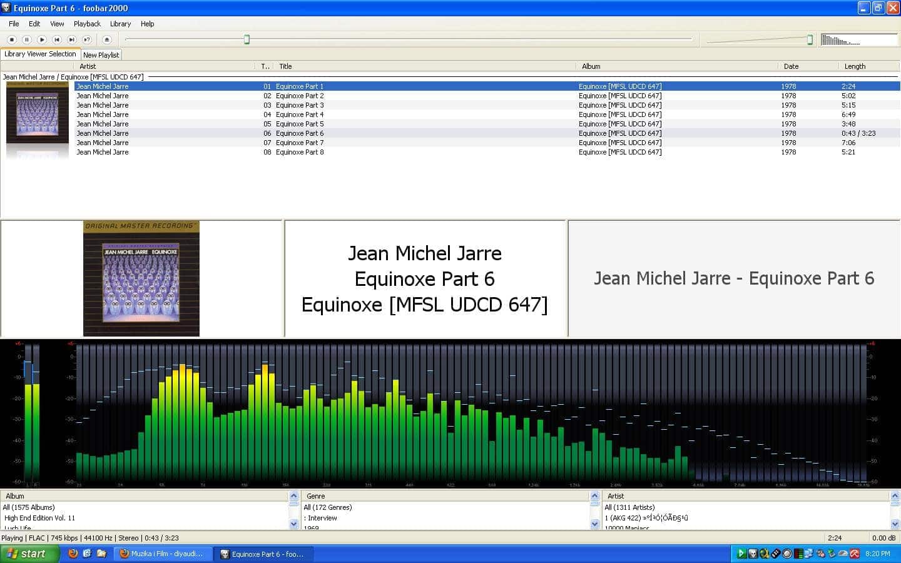Select the Equinoxe Part 3 track
The height and width of the screenshot is (563, 901).
487,105
